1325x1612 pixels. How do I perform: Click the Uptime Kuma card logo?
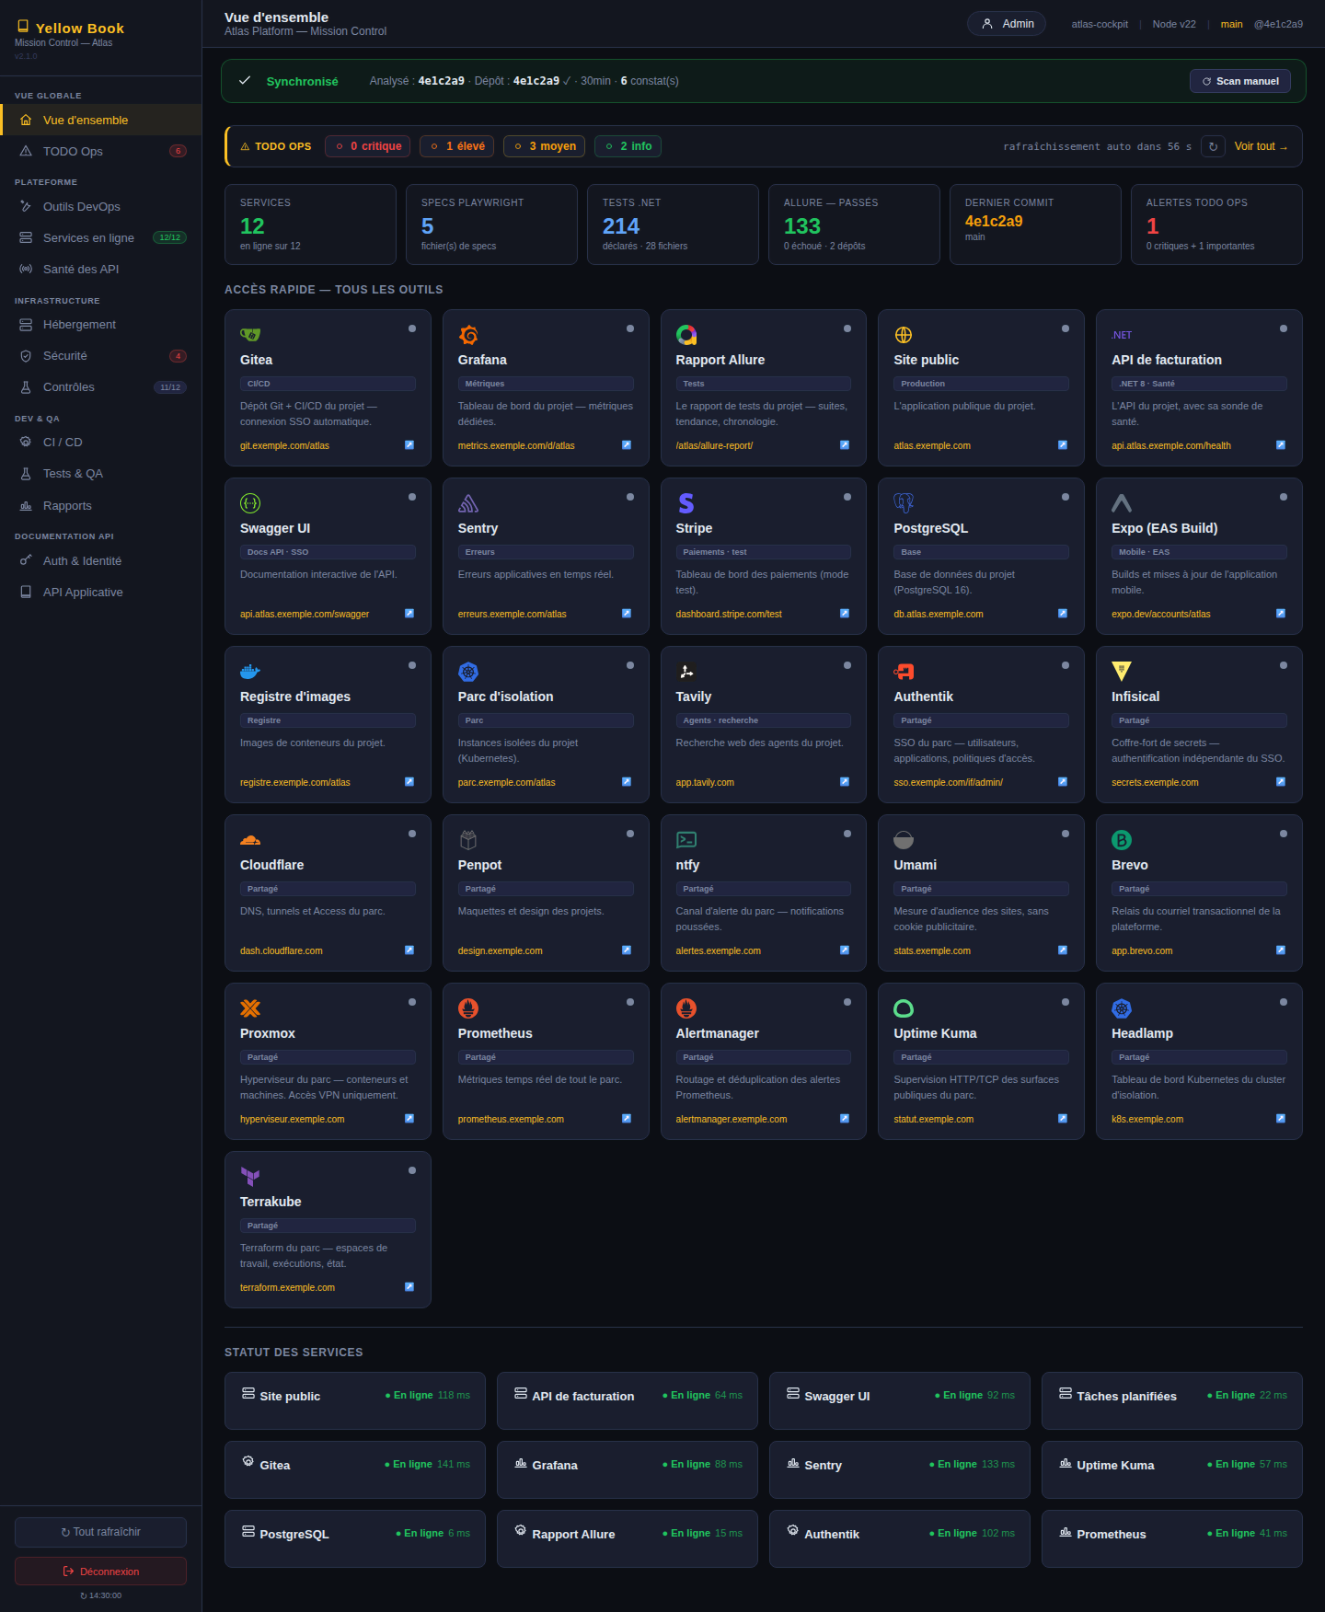tap(904, 1008)
